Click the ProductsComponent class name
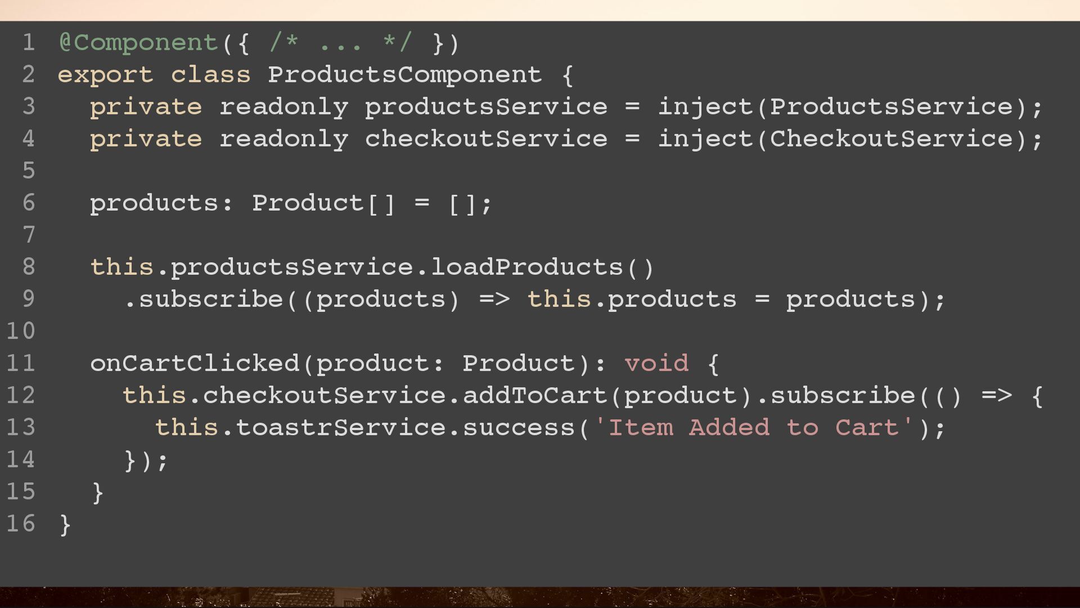The height and width of the screenshot is (608, 1080). click(x=404, y=75)
